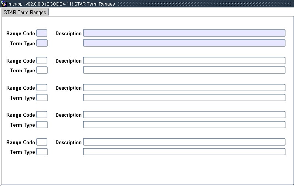Click the third Description field
Viewport: 294px width, 186px height.
184,87
